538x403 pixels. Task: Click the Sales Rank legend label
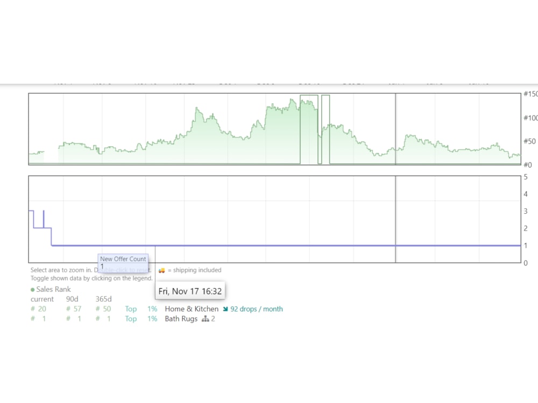(53, 289)
